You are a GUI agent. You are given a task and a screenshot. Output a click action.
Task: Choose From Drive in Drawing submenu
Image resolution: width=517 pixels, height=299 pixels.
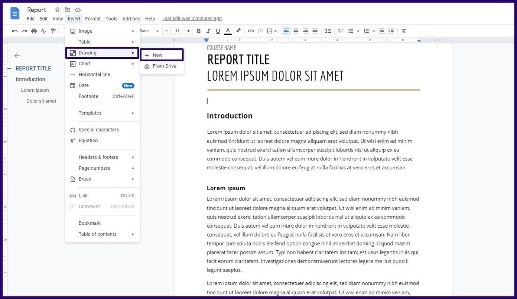pyautogui.click(x=162, y=66)
